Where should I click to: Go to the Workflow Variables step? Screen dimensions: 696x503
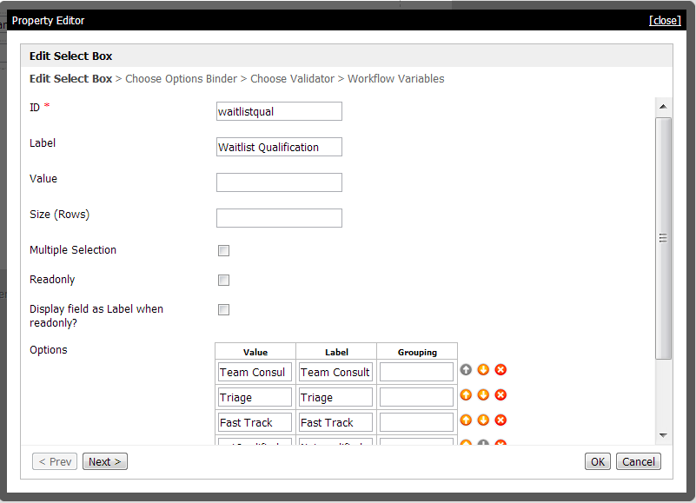(x=396, y=78)
